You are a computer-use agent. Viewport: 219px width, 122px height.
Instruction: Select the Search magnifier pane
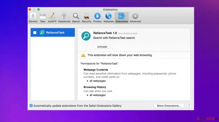76,18
